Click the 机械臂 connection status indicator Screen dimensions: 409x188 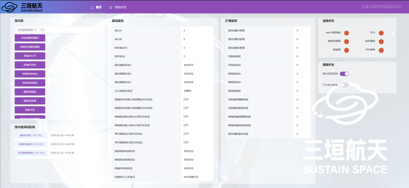coord(347,50)
